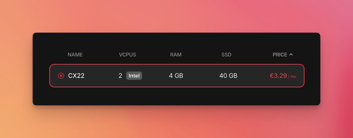Click empty space in the dark table card
The width and height of the screenshot is (353, 138).
[176, 97]
